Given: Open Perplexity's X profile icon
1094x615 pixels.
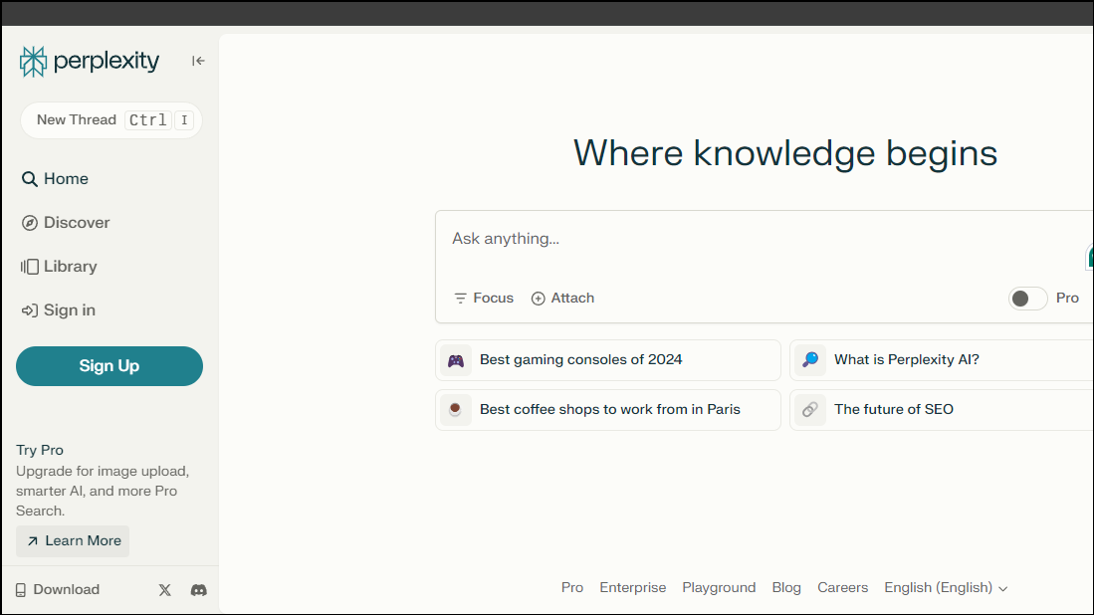Looking at the screenshot, I should 164,590.
